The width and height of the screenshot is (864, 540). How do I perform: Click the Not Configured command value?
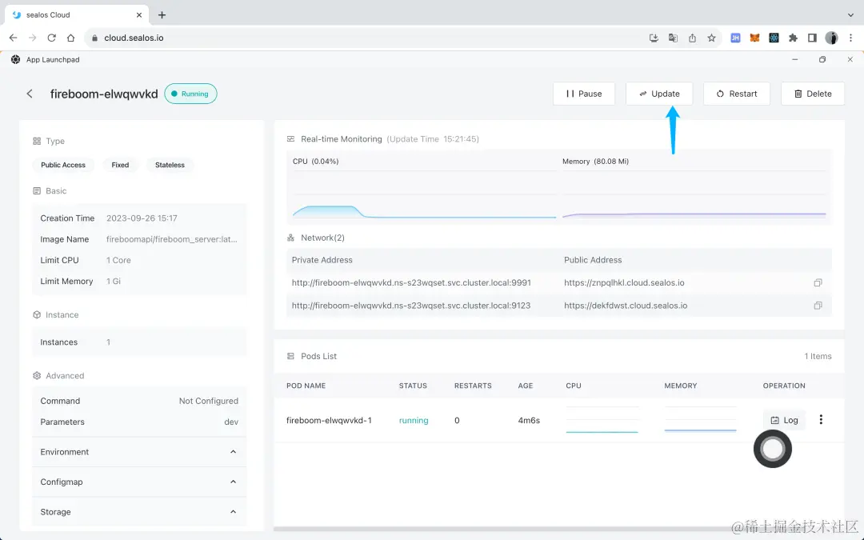tap(208, 401)
